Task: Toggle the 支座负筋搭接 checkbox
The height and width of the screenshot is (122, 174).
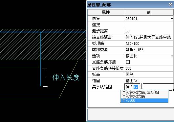Action: click(x=128, y=62)
